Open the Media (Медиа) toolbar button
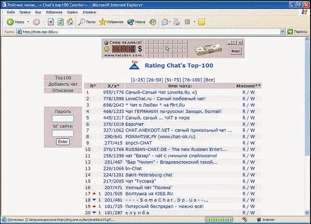 pos(136,22)
